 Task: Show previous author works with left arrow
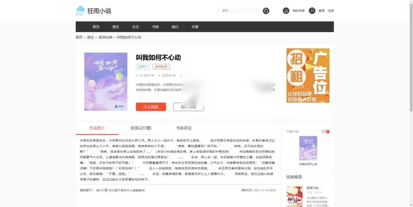pos(323,131)
